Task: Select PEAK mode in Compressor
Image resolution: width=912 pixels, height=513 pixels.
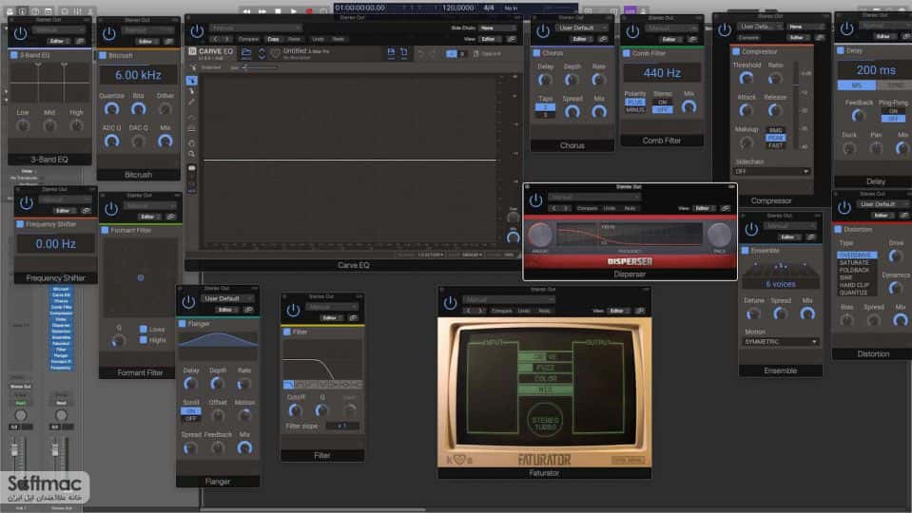Action: [775, 138]
